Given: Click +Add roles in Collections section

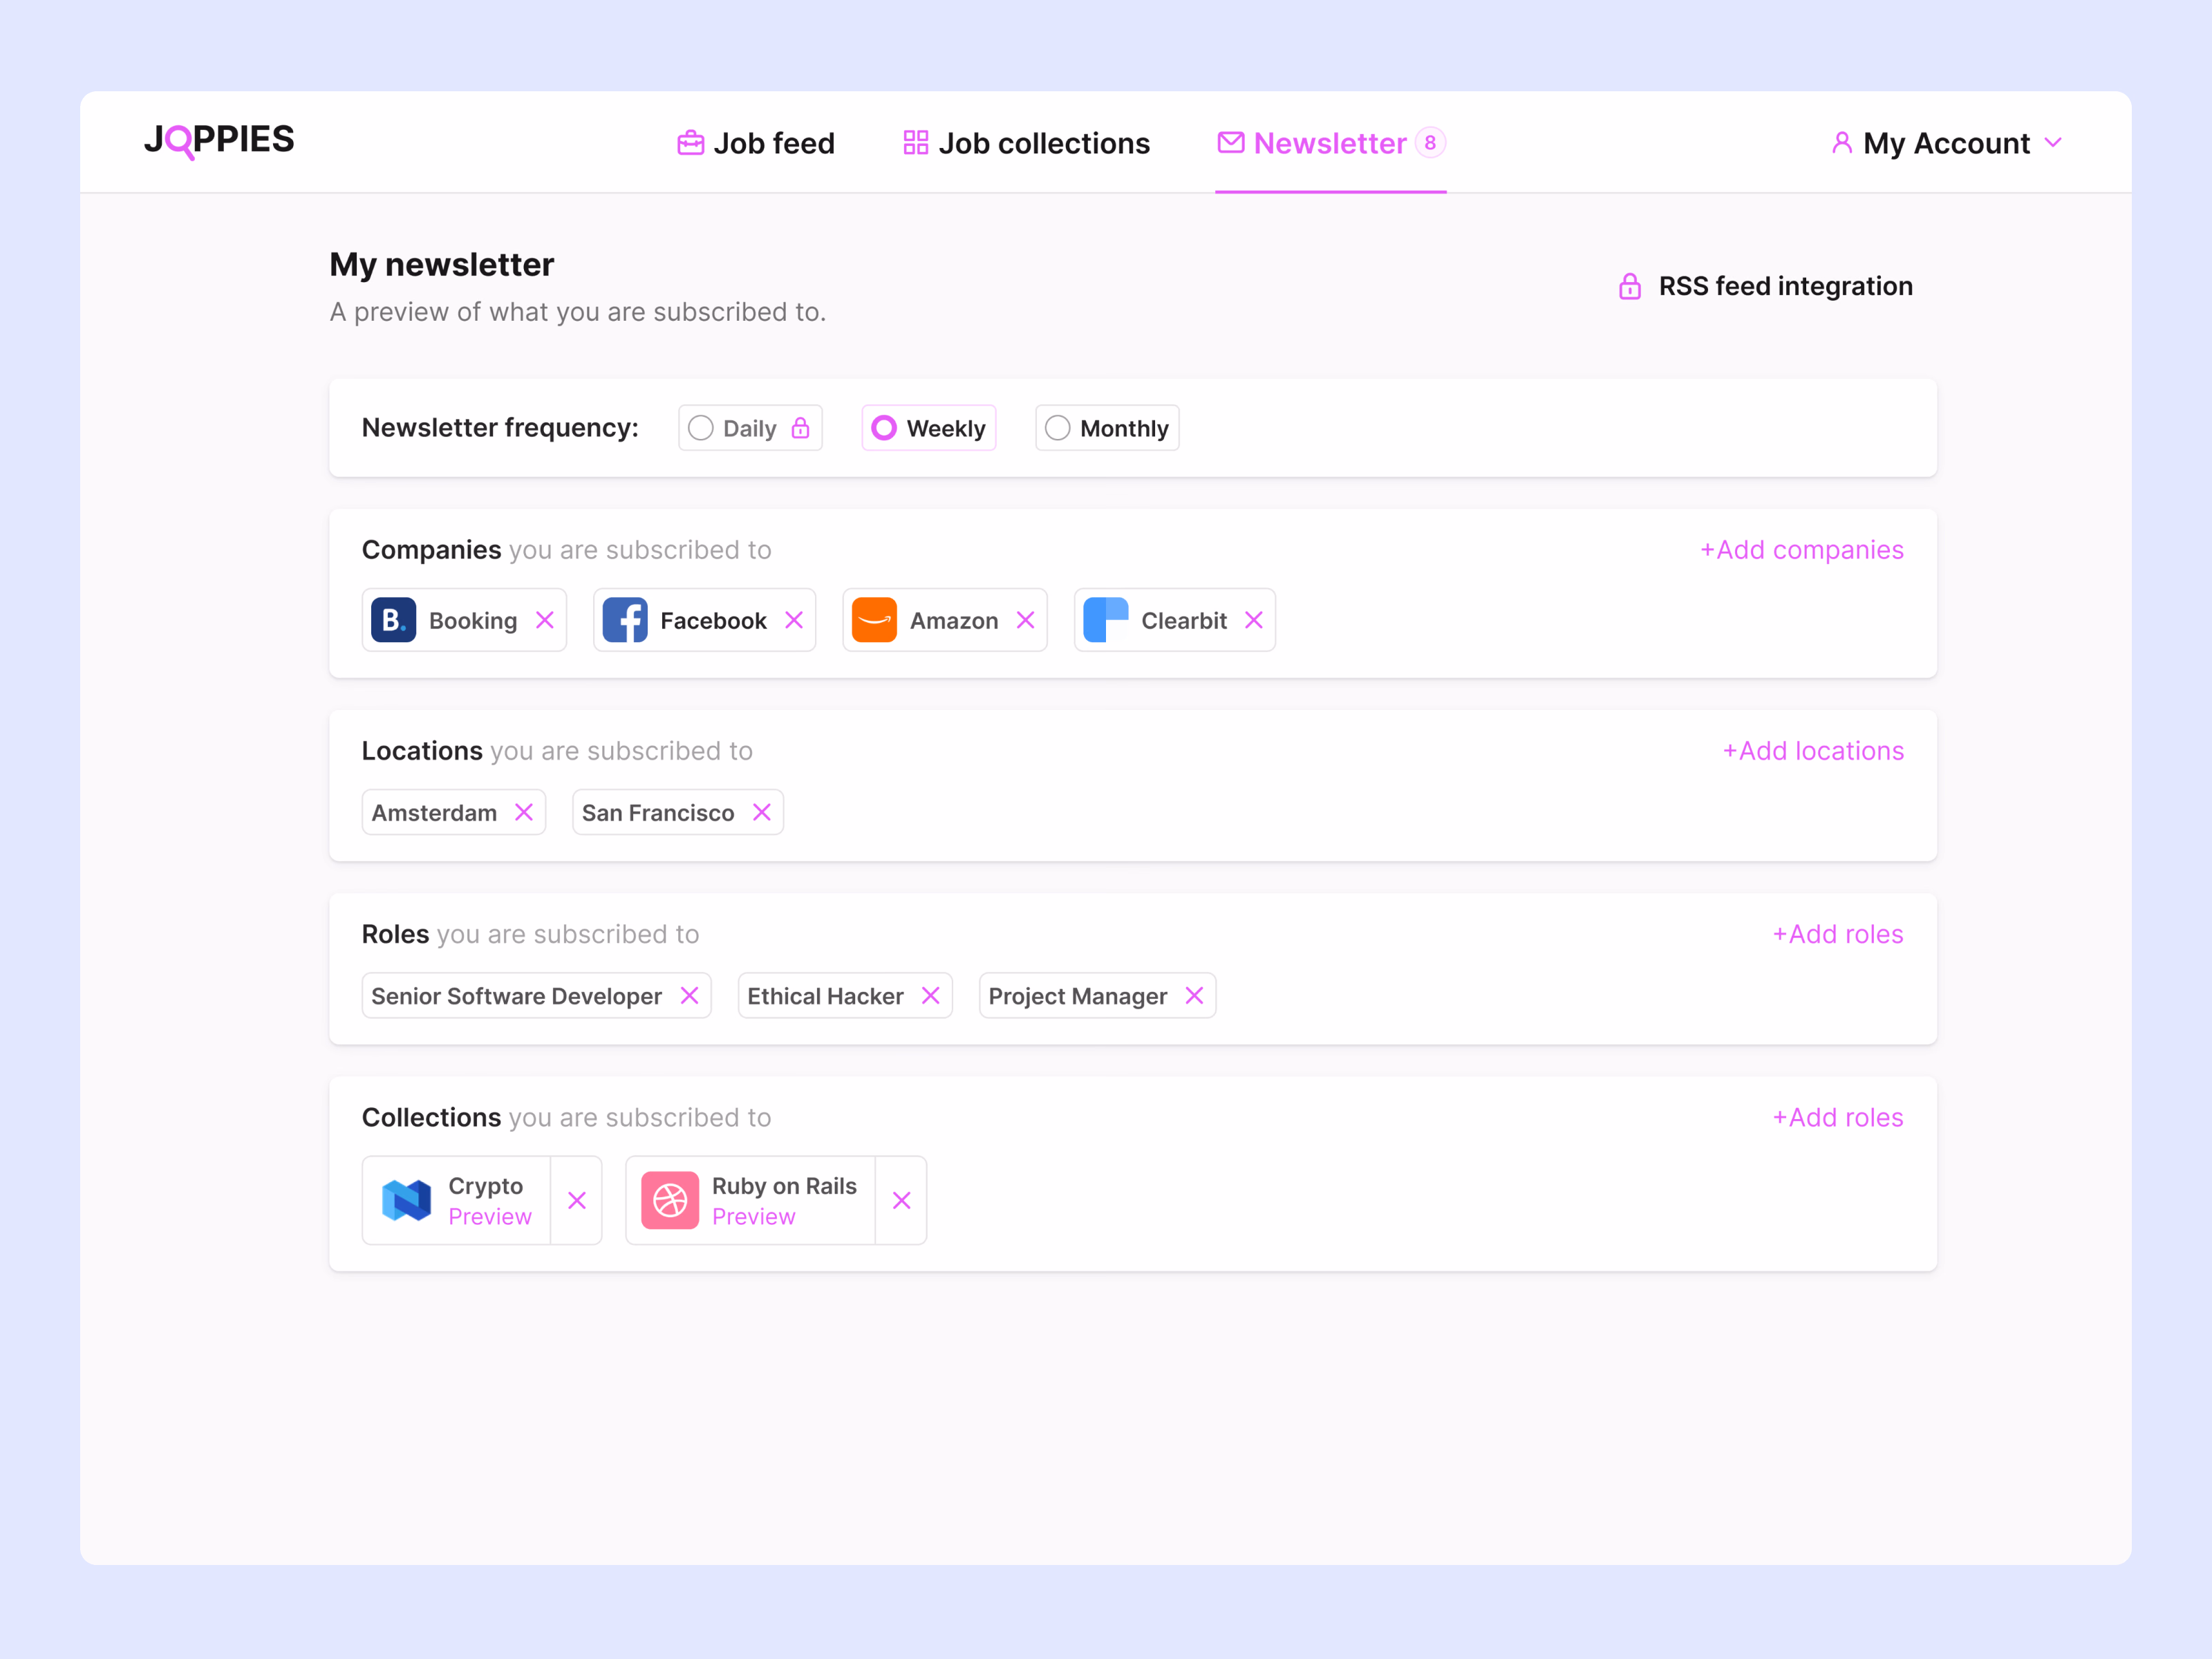Looking at the screenshot, I should click(1838, 1117).
